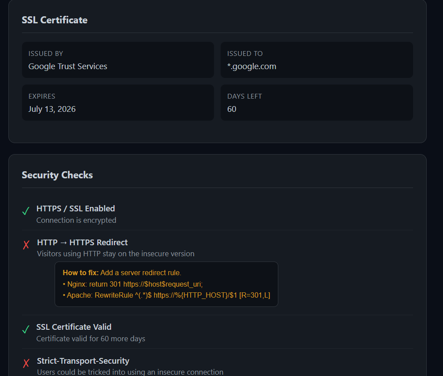443x376 pixels.
Task: Click red X beside HTTP → HTTPS Redirect
Action: click(26, 245)
